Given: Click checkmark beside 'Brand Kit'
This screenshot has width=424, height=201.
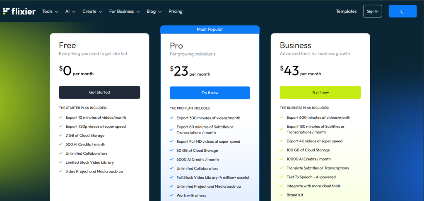Looking at the screenshot, I should pyautogui.click(x=282, y=195).
